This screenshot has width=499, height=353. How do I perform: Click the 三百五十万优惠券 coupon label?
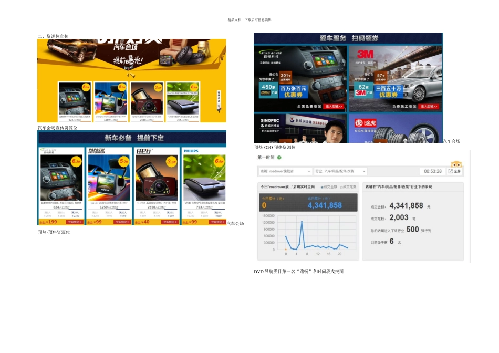[x=388, y=92]
